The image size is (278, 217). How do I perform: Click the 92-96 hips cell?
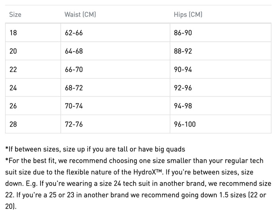(183, 88)
